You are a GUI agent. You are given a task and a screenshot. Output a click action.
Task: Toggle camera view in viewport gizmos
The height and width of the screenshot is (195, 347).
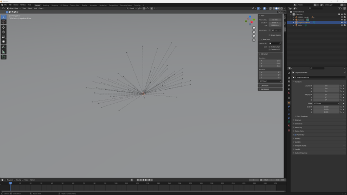click(x=254, y=36)
